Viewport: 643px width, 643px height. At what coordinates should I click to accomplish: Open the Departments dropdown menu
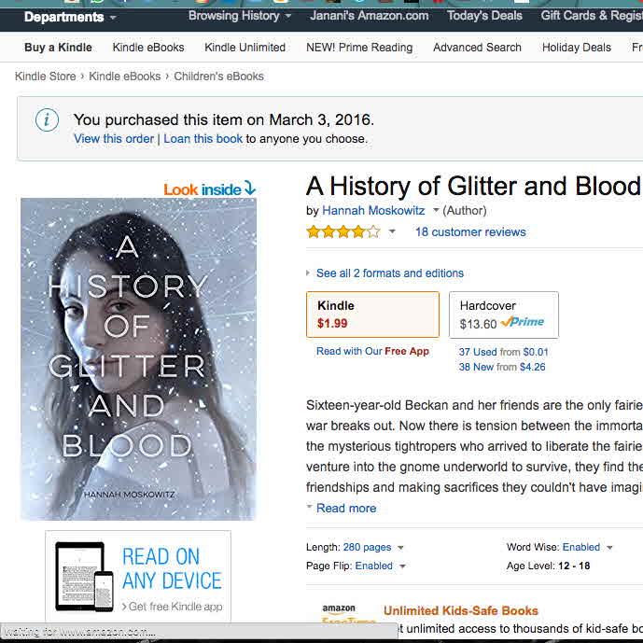coord(70,17)
